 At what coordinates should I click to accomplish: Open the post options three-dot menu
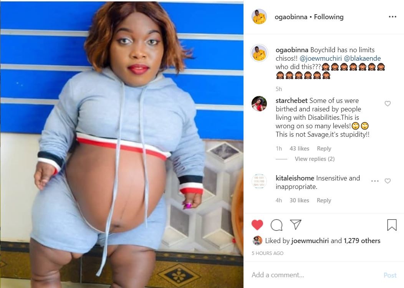click(x=392, y=17)
